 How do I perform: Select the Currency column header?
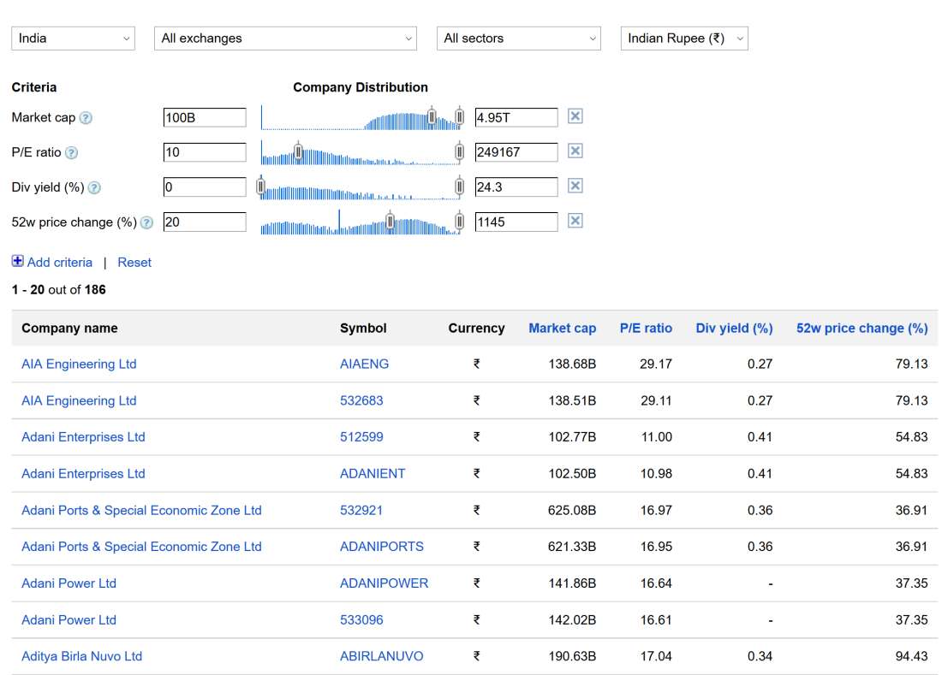476,329
